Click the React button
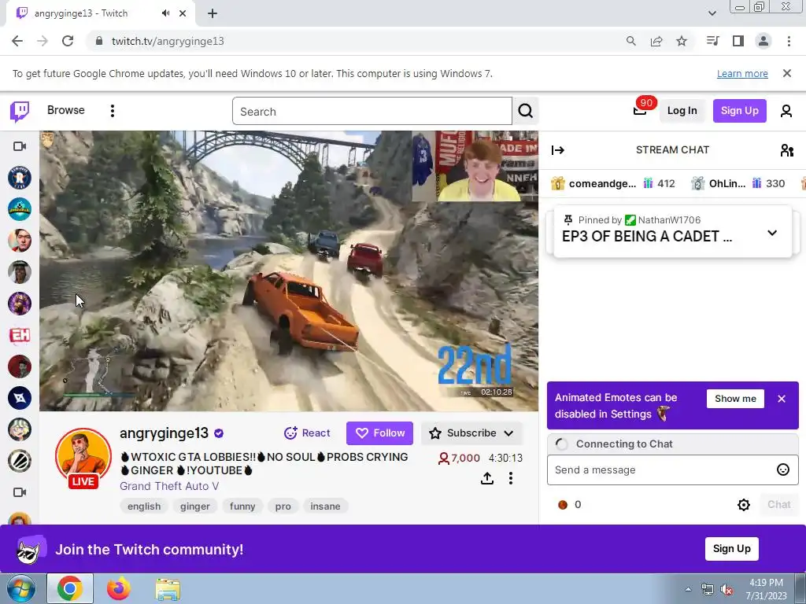 (x=306, y=433)
